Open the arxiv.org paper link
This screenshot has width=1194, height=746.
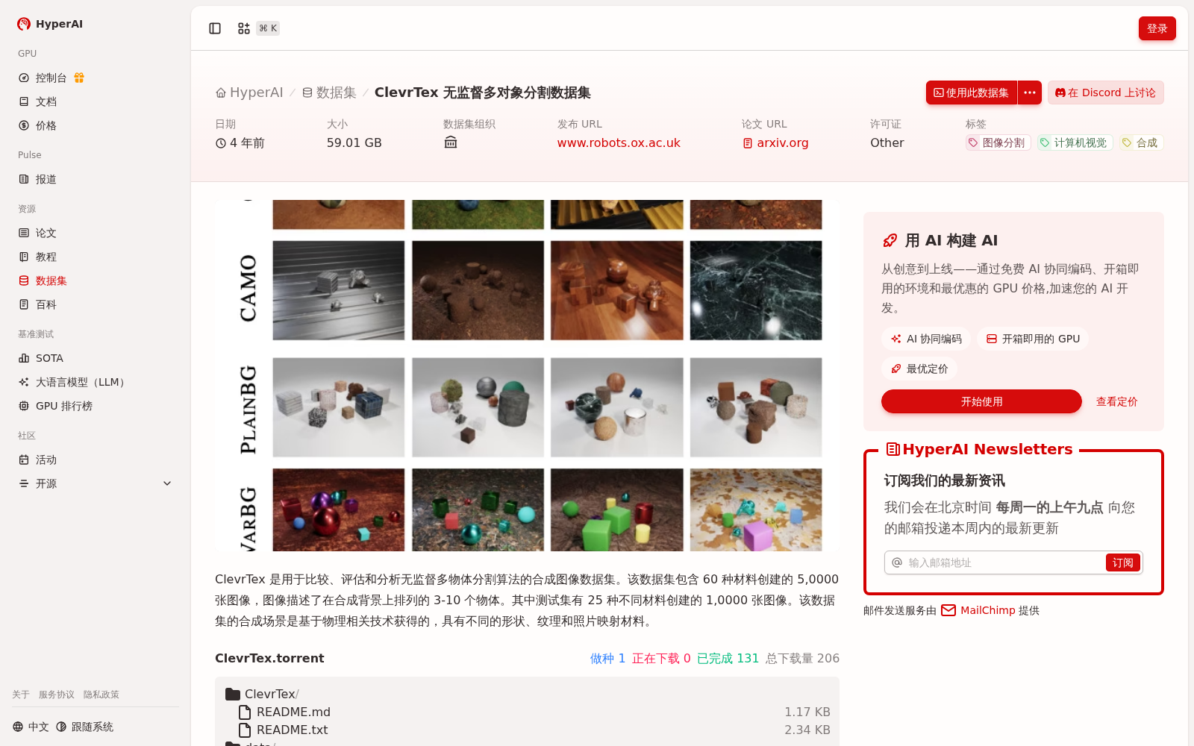(776, 142)
